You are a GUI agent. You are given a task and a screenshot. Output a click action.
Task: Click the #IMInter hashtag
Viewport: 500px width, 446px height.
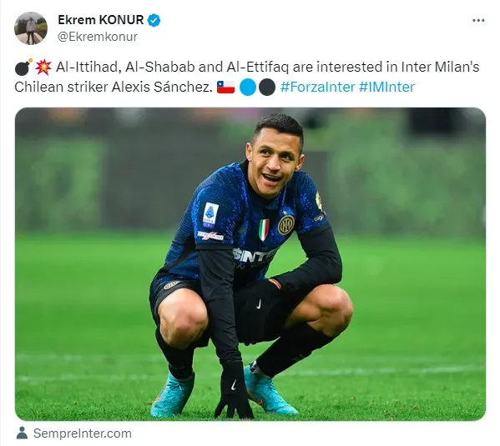tap(386, 87)
